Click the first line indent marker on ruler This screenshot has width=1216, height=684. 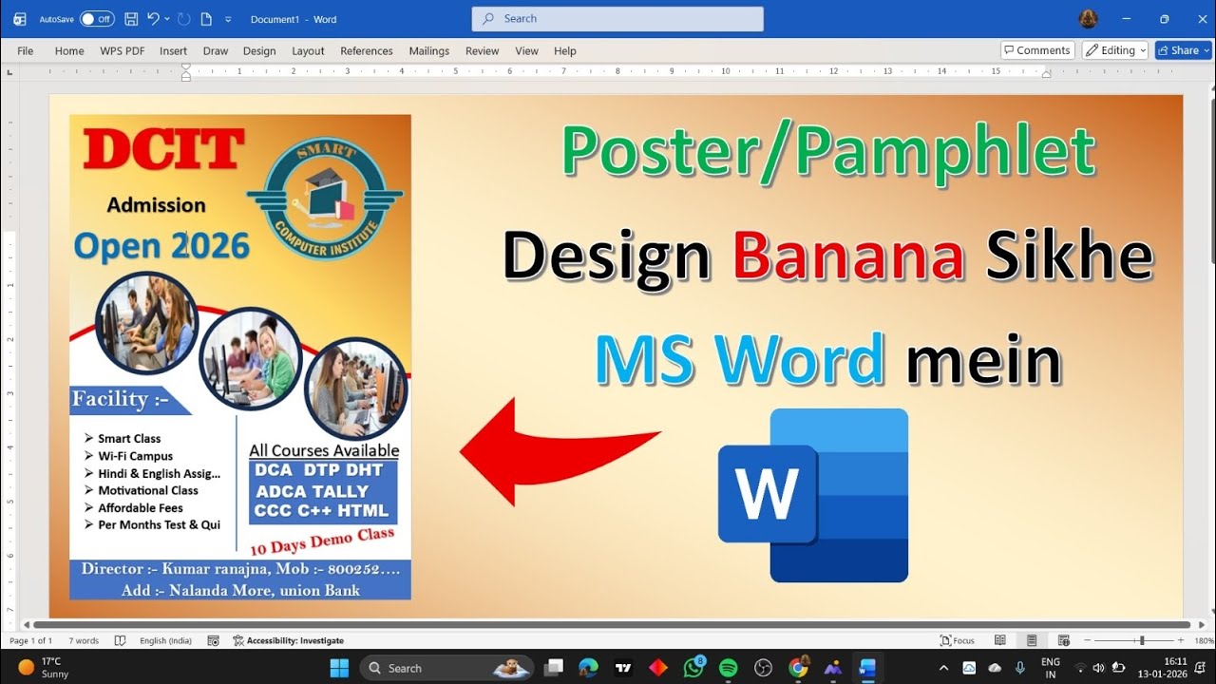coord(186,67)
